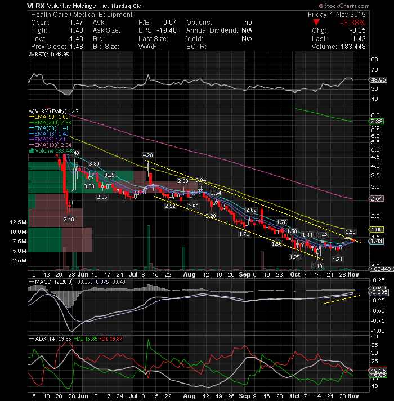Click the green +DI 16.85 label
394x401 pixels.
tap(86, 339)
